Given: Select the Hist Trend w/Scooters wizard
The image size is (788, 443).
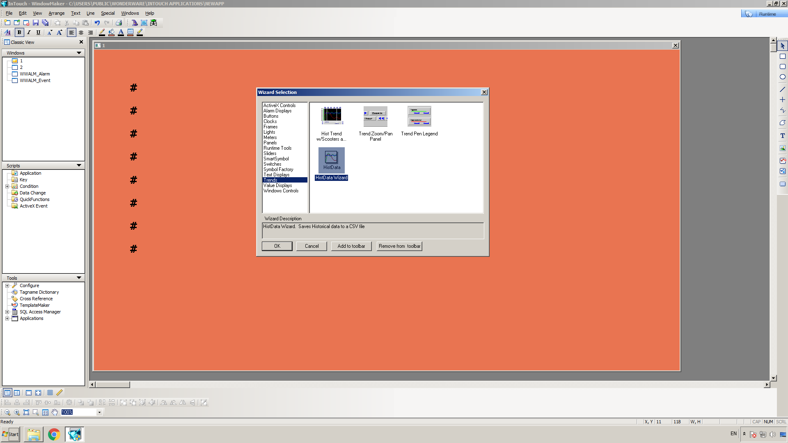Looking at the screenshot, I should click(x=332, y=124).
